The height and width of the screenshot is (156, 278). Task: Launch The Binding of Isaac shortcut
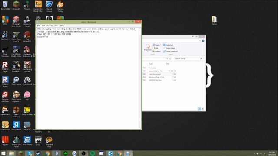27,67
